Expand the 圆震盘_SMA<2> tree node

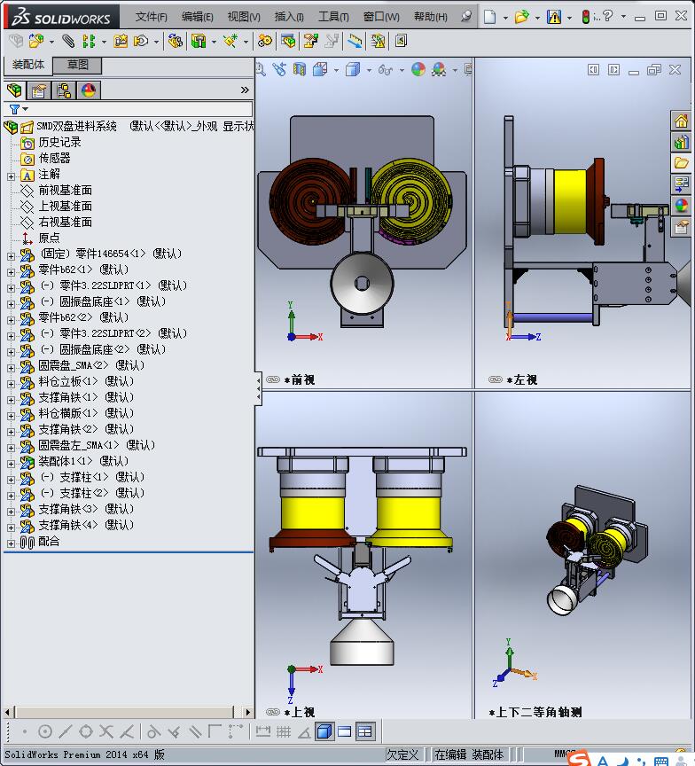click(11, 368)
